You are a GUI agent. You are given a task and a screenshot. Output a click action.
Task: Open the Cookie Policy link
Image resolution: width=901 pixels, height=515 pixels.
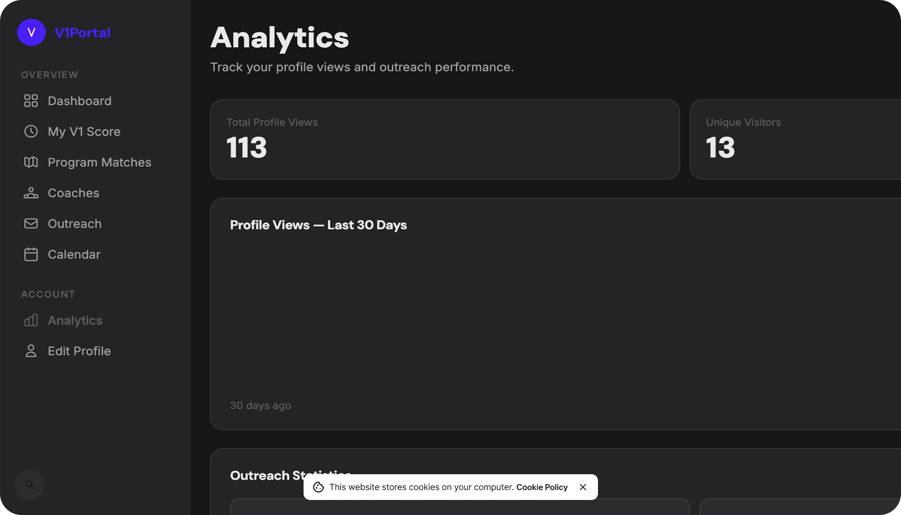point(542,487)
